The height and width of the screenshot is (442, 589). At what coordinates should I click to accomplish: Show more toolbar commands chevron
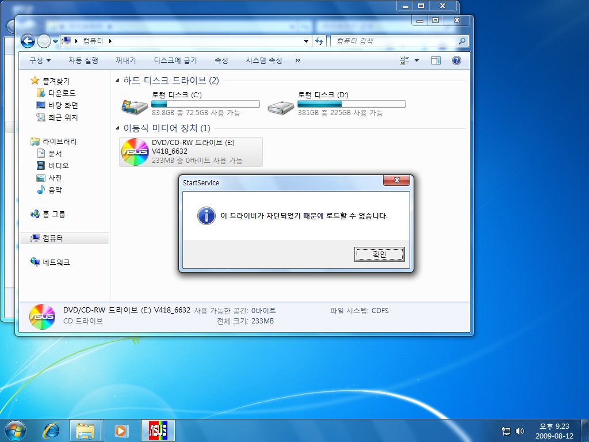(298, 60)
